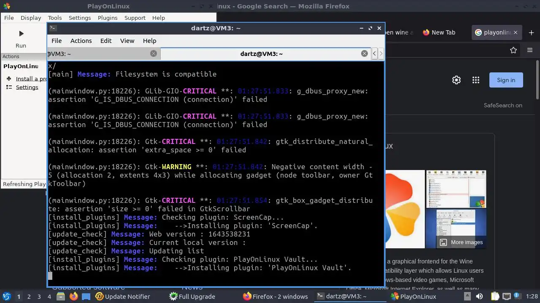Viewport: 540px width, 303px height.
Task: Open Actions menu in terminal window
Action: click(x=81, y=41)
